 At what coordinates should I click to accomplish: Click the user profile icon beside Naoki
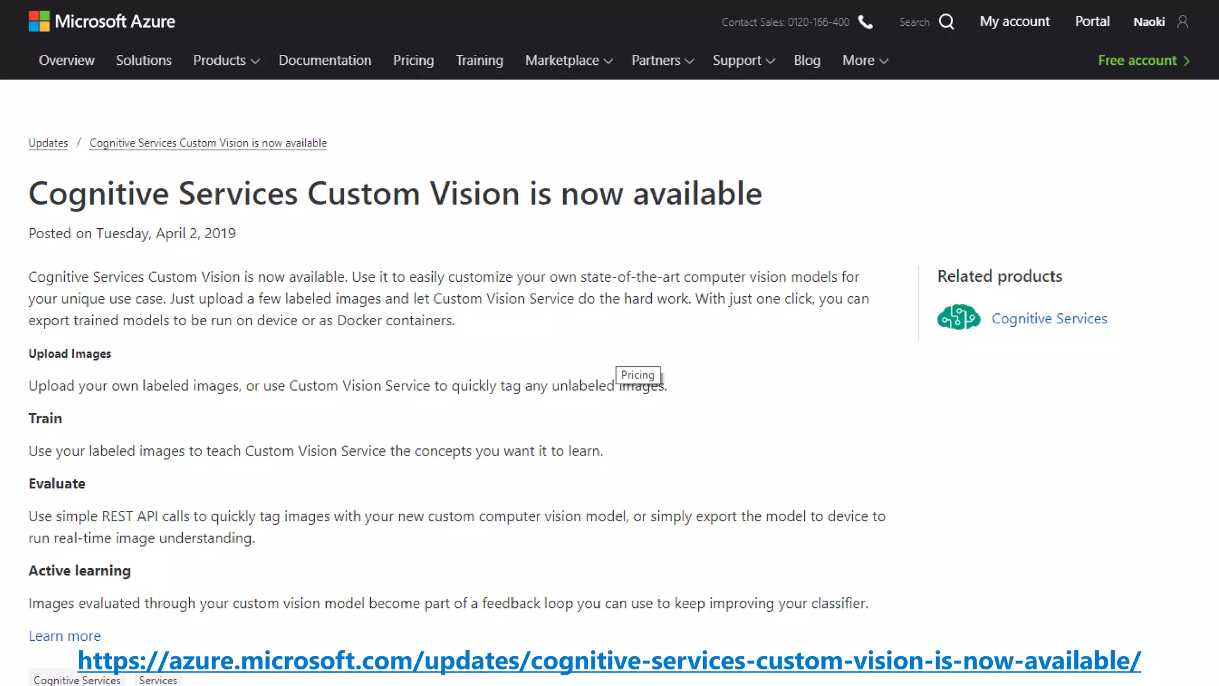pos(1183,22)
